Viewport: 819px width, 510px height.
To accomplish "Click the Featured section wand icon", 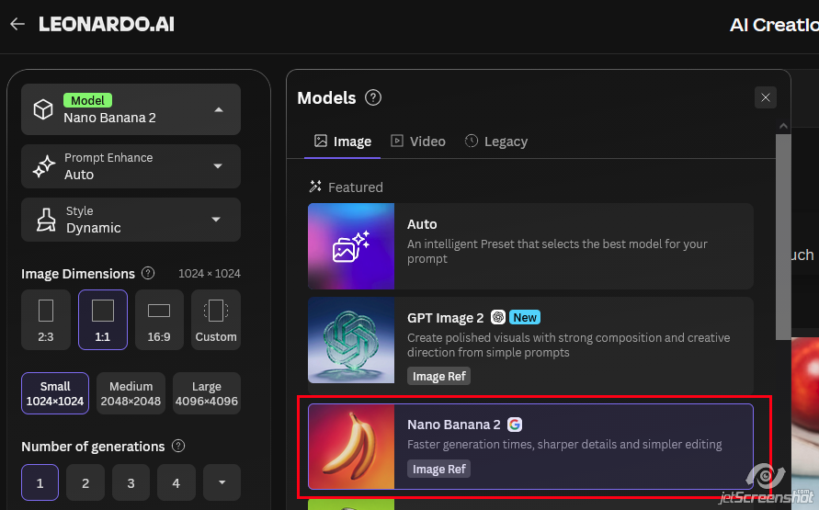I will coord(315,187).
